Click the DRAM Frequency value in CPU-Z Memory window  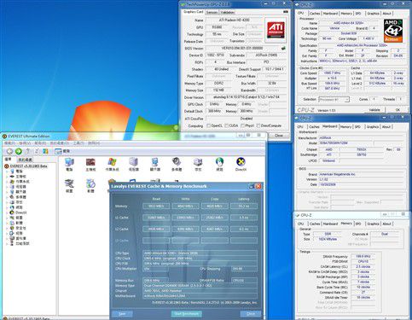pyautogui.click(x=363, y=256)
